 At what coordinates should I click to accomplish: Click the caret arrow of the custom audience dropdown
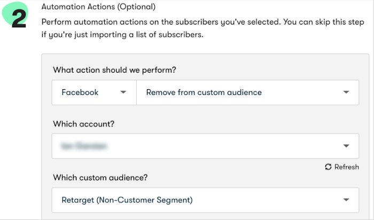click(x=346, y=200)
